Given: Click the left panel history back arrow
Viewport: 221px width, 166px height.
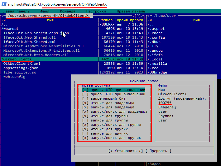Looking at the screenshot, I should tap(2, 16).
